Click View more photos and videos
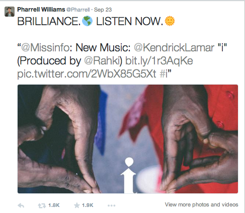Image resolution: width=245 pixels, height=213 pixels. [x=201, y=204]
